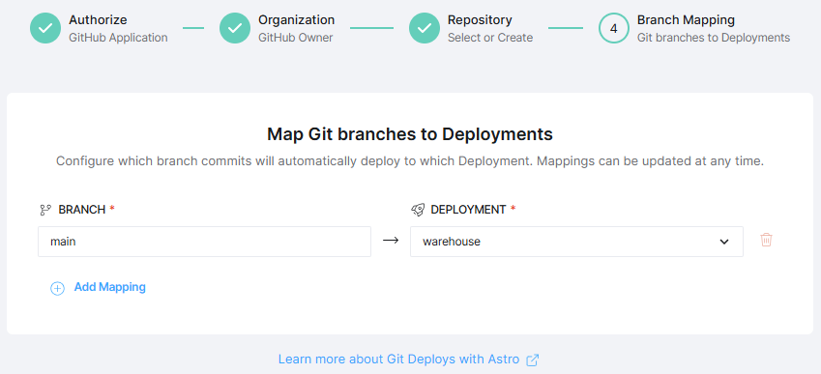821x374 pixels.
Task: Click the BRANCH field label
Action: tap(81, 211)
